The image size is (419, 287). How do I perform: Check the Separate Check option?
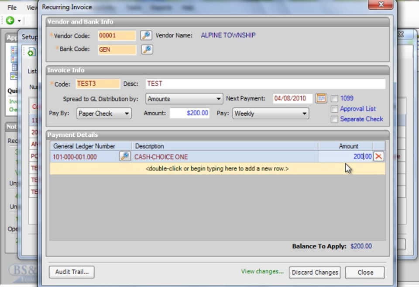pyautogui.click(x=334, y=119)
